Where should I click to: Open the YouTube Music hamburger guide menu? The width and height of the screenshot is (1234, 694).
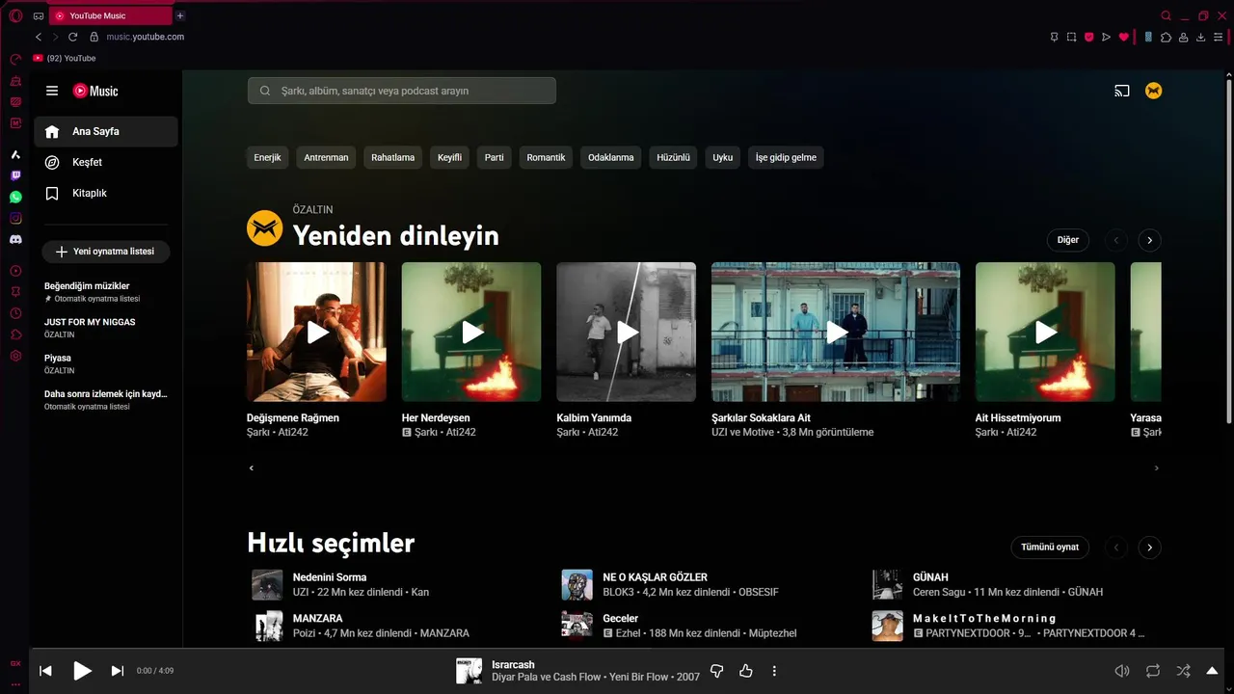52,91
